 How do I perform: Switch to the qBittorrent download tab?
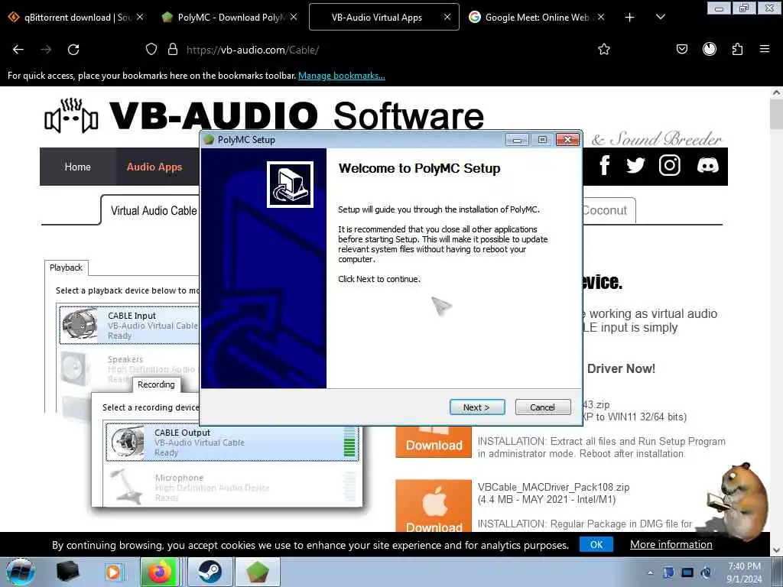76,18
